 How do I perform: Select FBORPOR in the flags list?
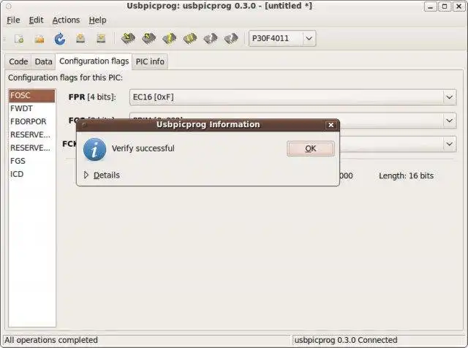32,121
